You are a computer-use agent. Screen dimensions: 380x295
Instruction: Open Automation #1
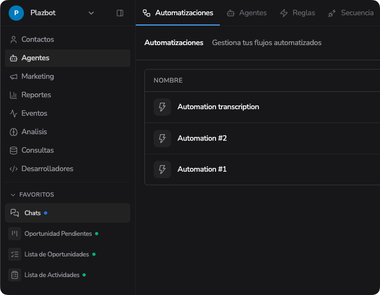(x=262, y=170)
